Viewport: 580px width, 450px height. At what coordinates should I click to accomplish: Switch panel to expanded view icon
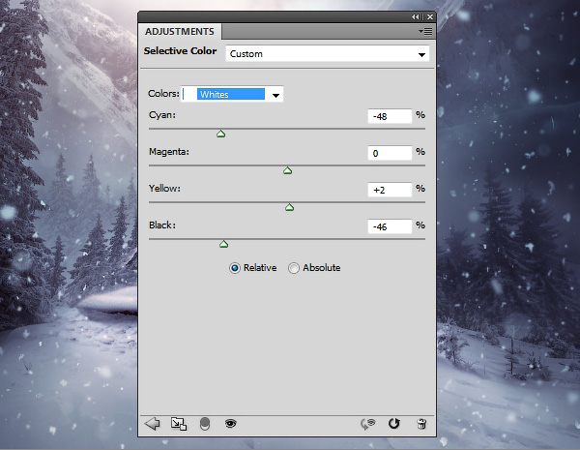pos(178,424)
